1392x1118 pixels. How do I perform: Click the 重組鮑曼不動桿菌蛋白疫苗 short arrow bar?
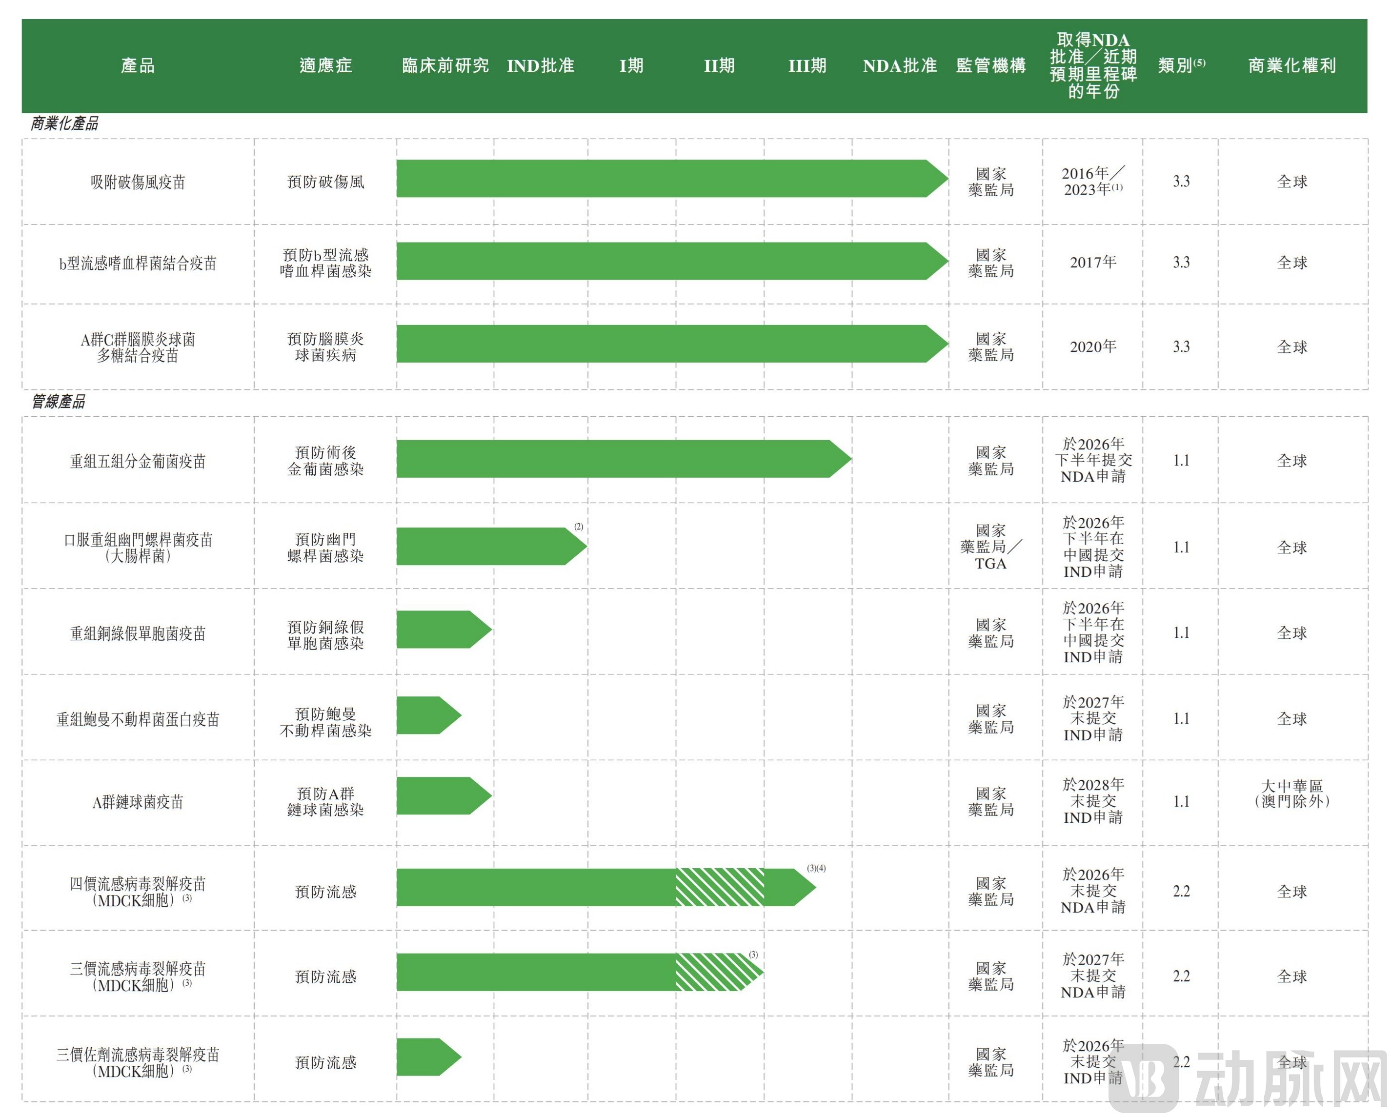tap(429, 715)
